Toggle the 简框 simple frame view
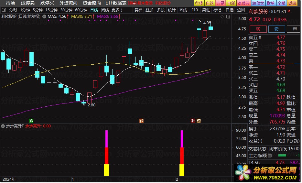 (206, 10)
